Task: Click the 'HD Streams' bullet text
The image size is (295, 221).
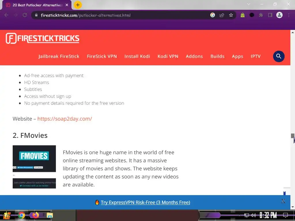Action: point(37,83)
